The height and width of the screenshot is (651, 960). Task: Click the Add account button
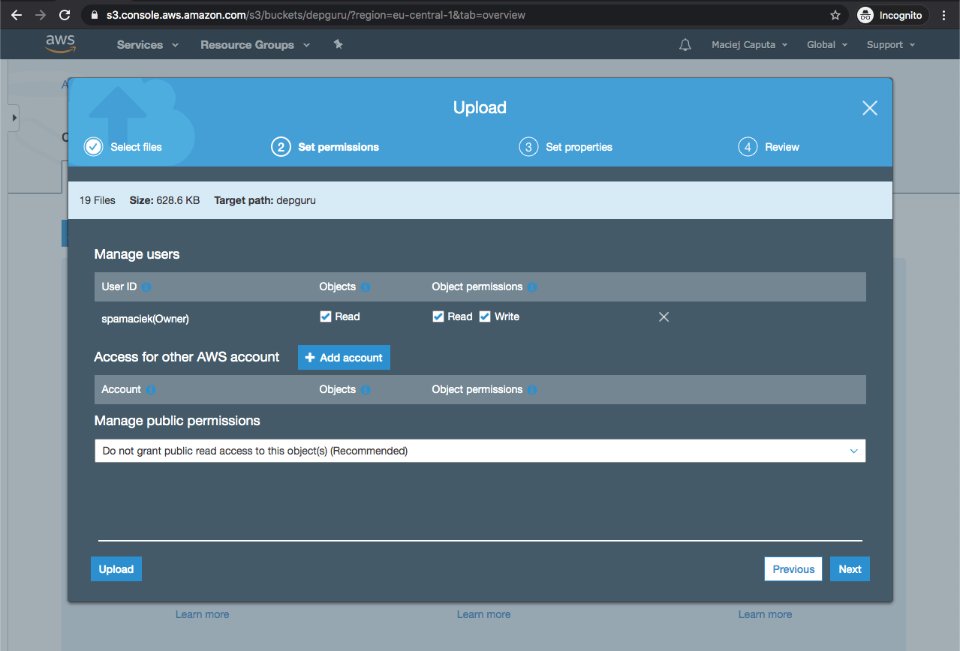[344, 358]
